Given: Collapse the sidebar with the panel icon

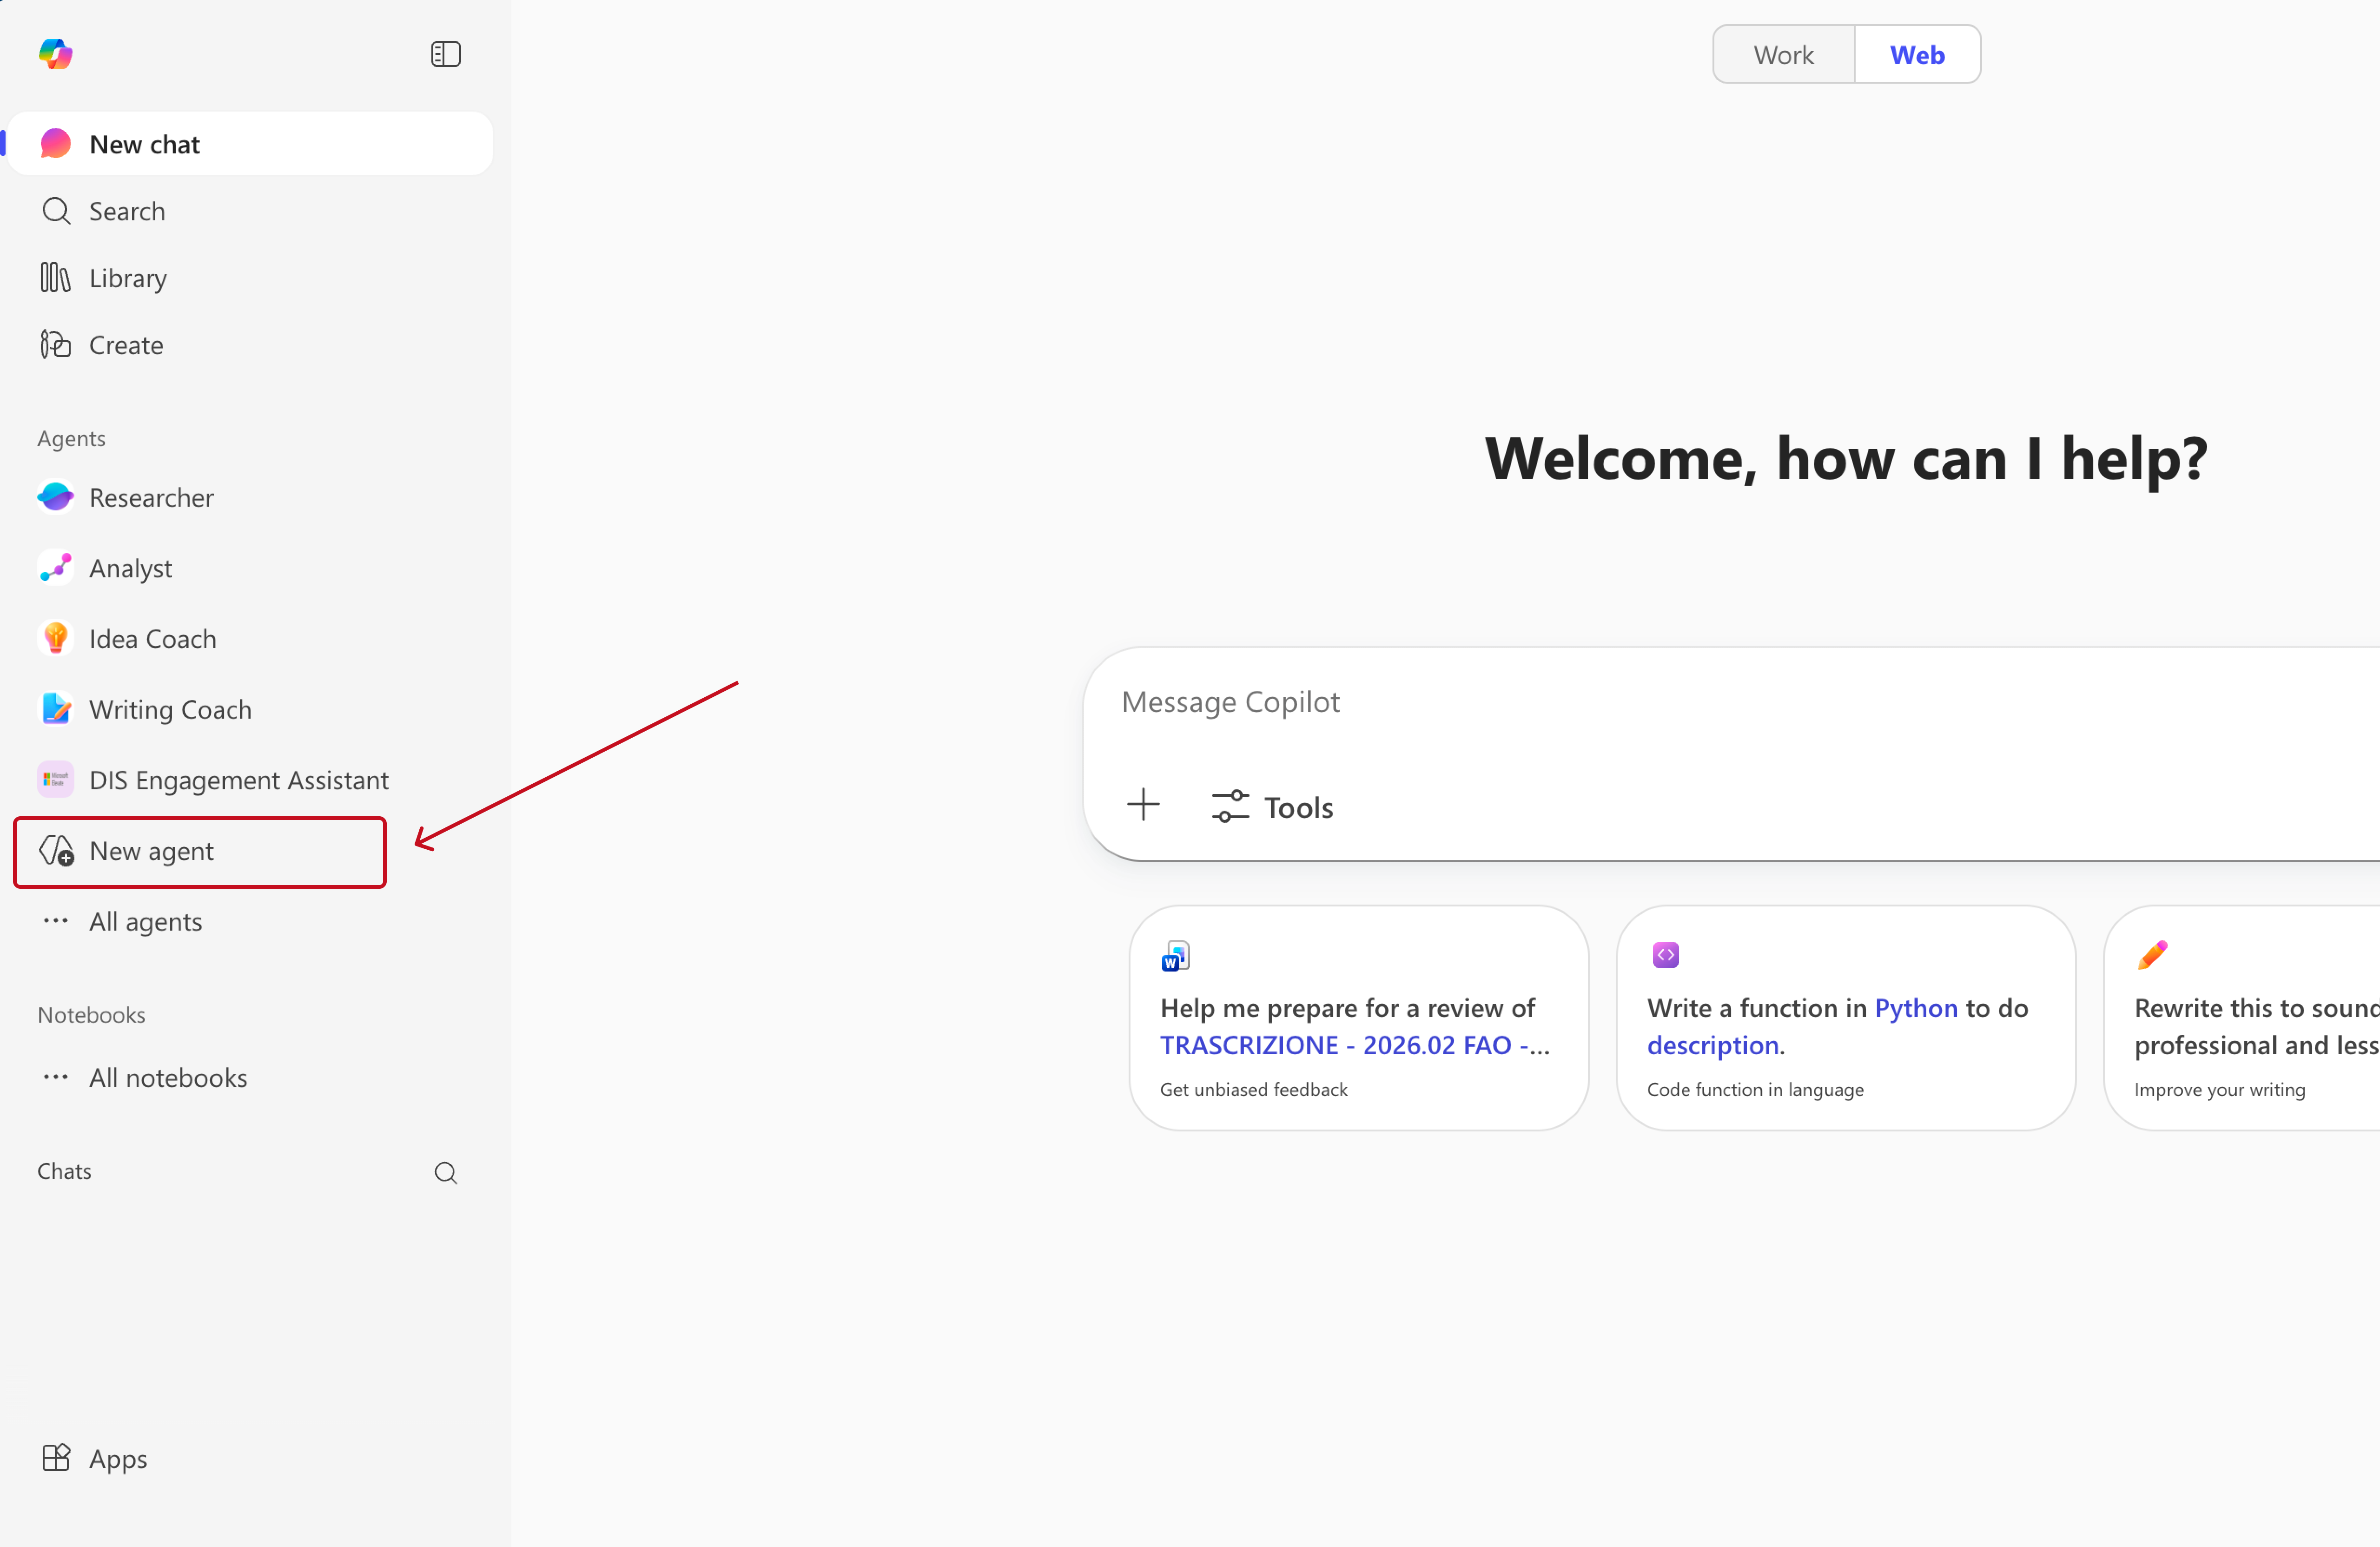Looking at the screenshot, I should tap(445, 53).
